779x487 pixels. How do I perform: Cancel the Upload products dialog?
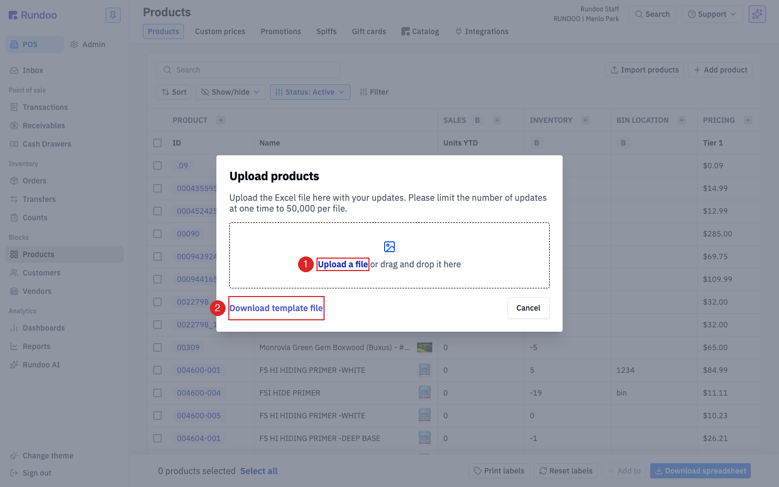point(529,308)
